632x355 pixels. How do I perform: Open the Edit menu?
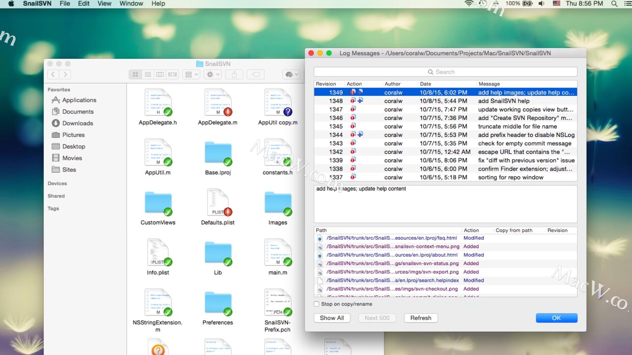84,4
